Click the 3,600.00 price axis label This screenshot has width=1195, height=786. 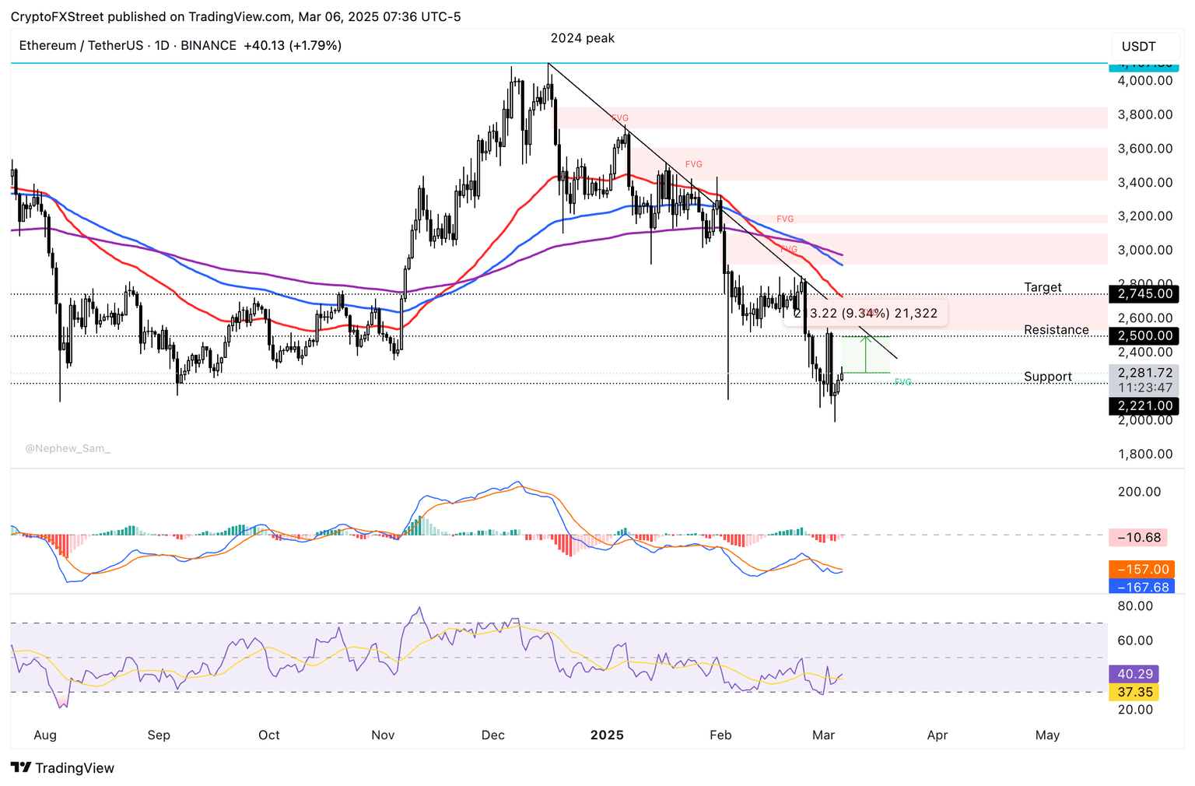[1144, 149]
